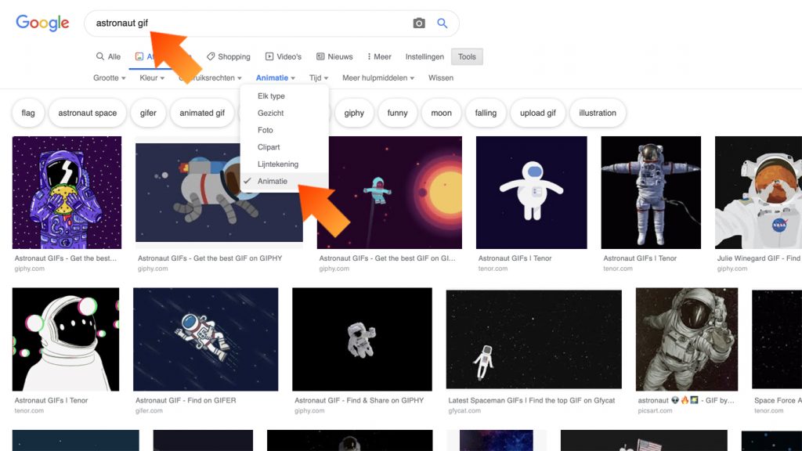Image resolution: width=802 pixels, height=451 pixels.
Task: Expand the Meer menu
Action: point(379,56)
